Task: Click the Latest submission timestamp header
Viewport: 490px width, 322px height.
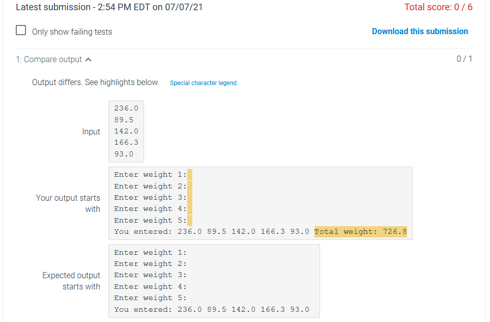Action: click(109, 7)
